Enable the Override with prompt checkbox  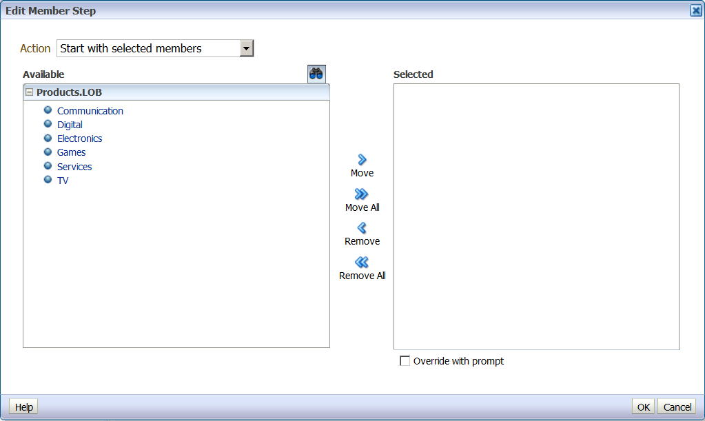click(x=405, y=360)
